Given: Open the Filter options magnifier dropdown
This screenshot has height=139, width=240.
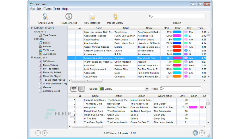Looking at the screenshot, I should (162, 89).
